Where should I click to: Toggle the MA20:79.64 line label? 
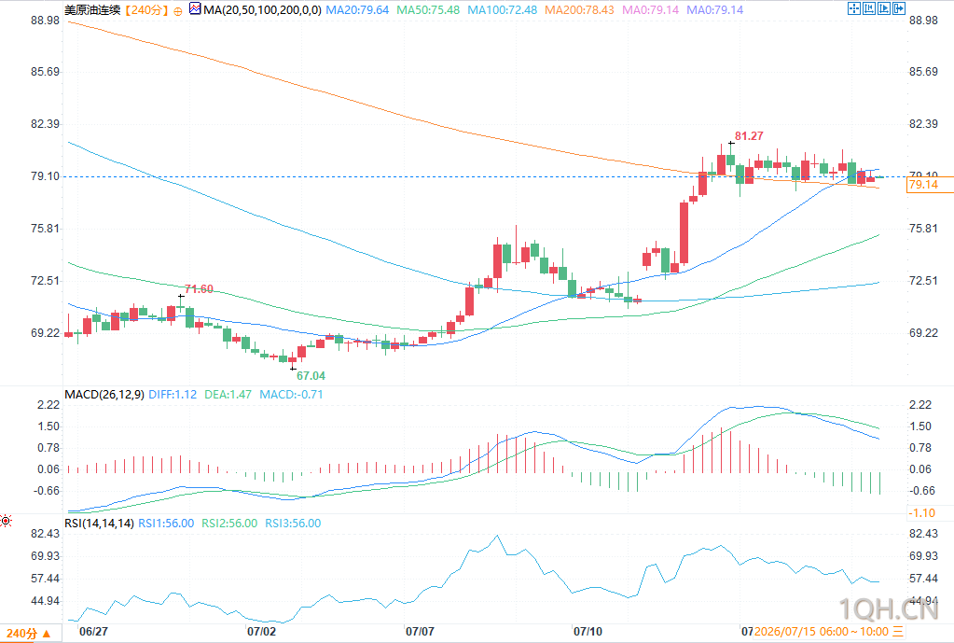pyautogui.click(x=358, y=9)
